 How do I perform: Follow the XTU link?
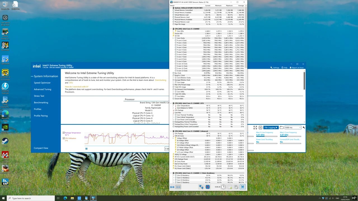71,83
